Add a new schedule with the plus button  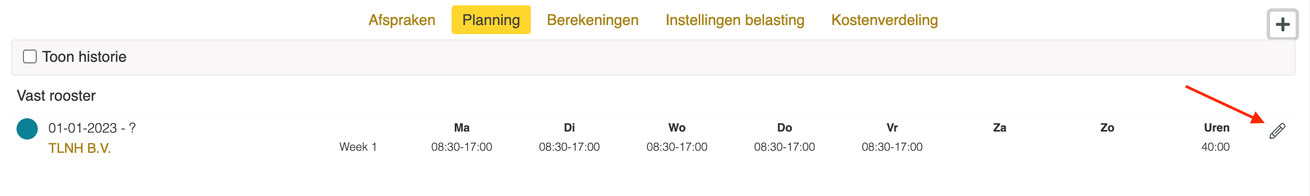point(1282,24)
